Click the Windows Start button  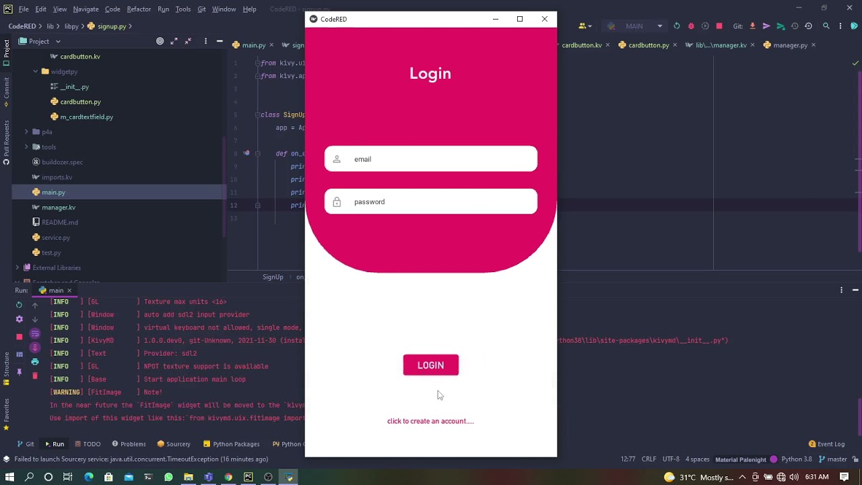point(9,477)
